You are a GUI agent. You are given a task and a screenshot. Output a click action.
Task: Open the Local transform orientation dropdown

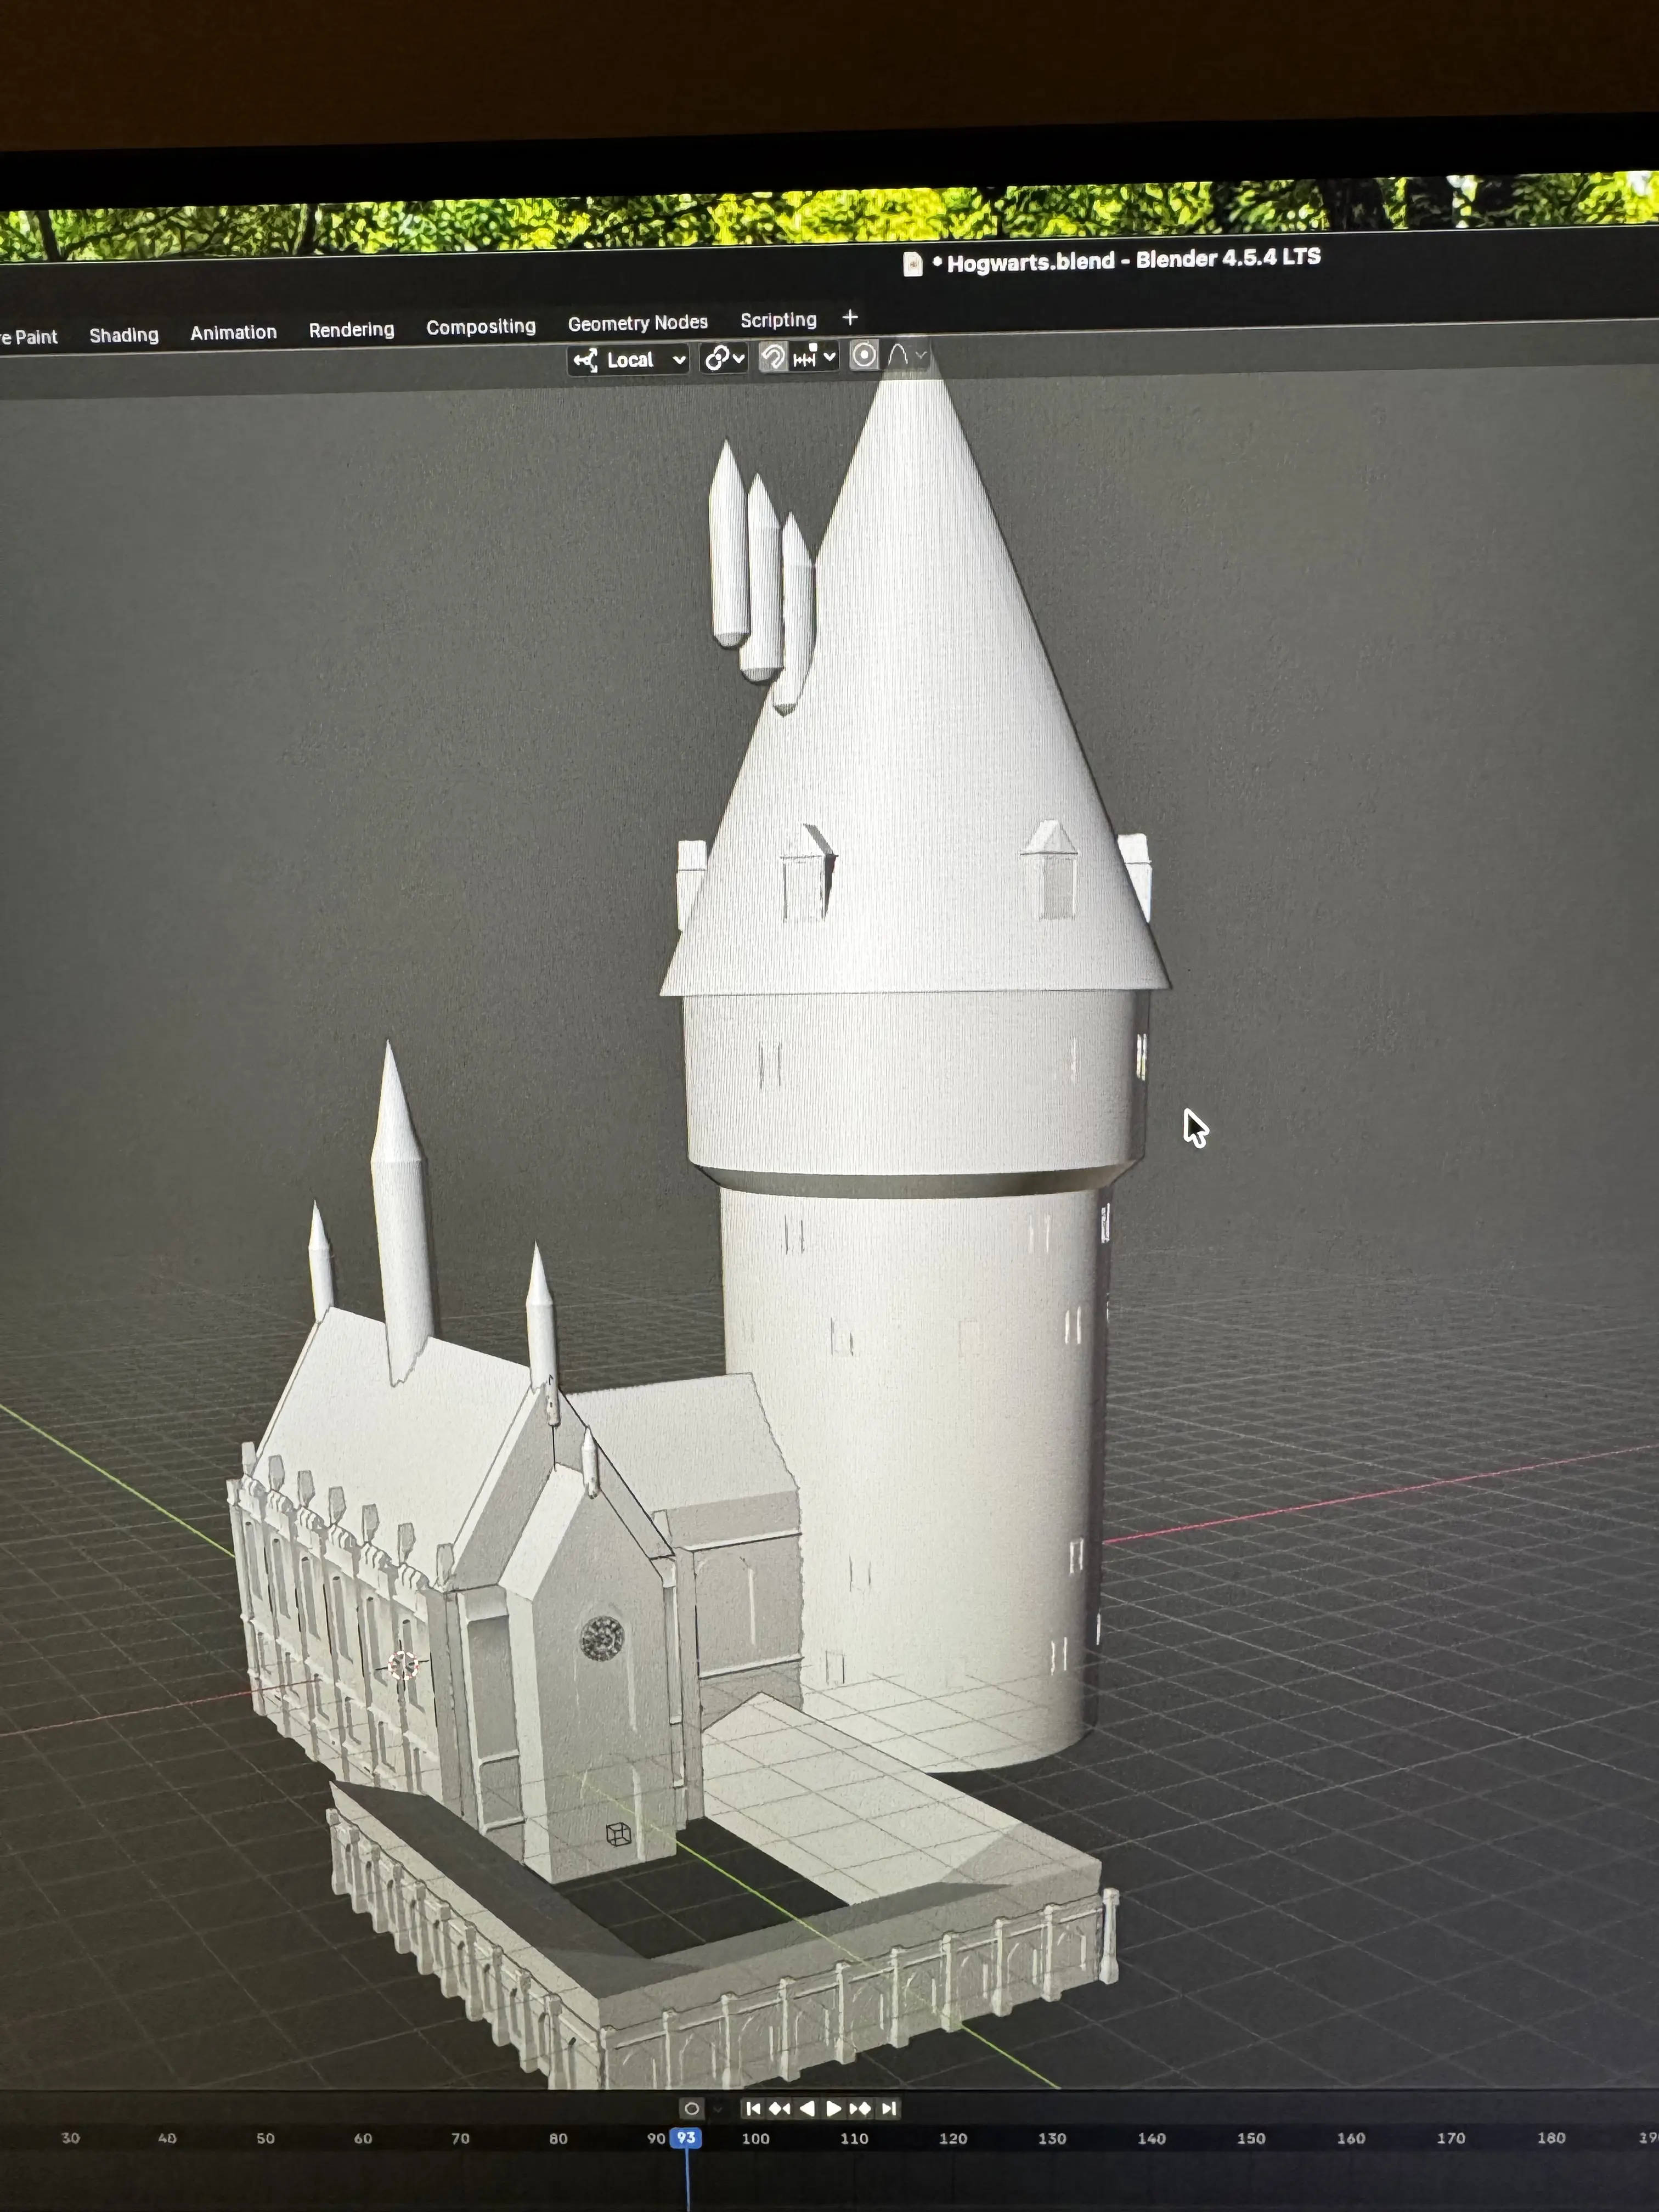(x=629, y=360)
